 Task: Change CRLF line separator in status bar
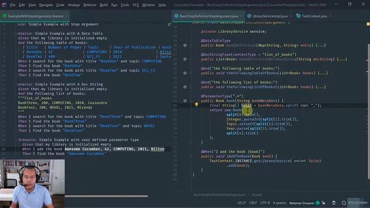[x=253, y=203]
